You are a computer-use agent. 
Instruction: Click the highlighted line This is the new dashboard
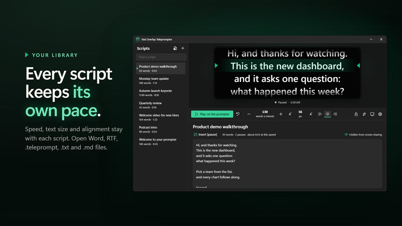287,66
